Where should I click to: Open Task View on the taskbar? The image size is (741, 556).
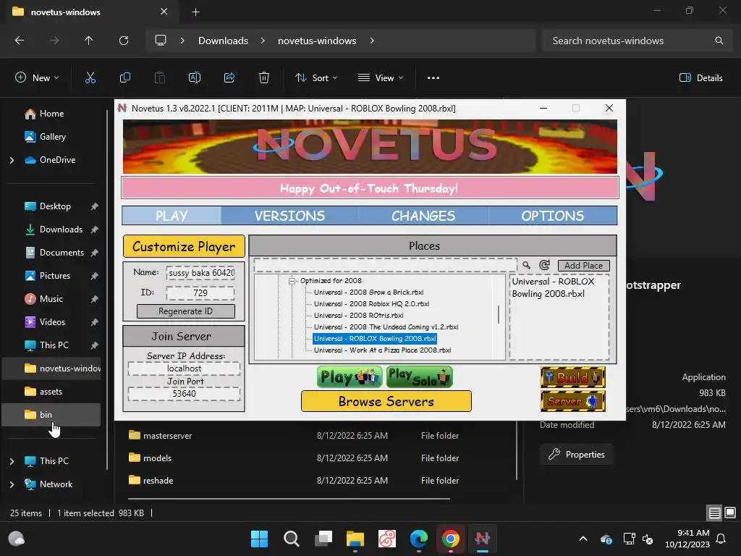click(x=323, y=539)
